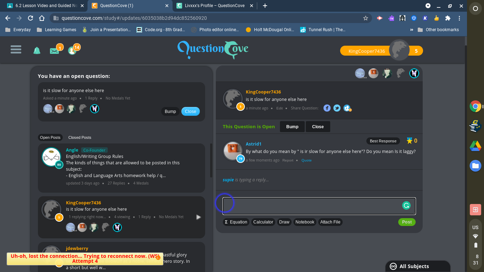Open the Equation editor button
This screenshot has width=484, height=272.
click(236, 222)
